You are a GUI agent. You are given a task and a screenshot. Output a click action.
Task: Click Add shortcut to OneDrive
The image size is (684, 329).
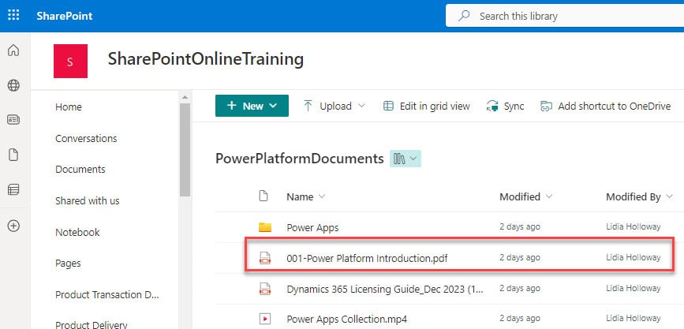605,106
